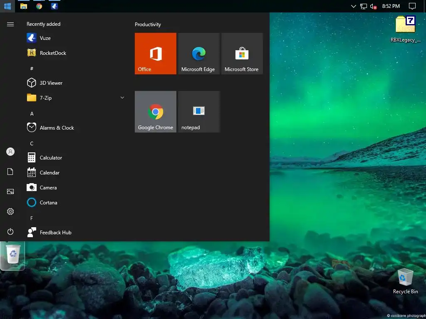Viewport: 426px width, 319px height.
Task: Launch the Google Chrome tile
Action: click(x=156, y=112)
